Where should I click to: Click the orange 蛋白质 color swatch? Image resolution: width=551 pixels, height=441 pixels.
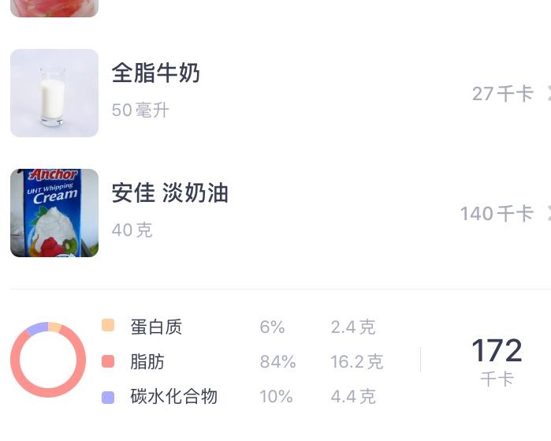click(x=108, y=326)
